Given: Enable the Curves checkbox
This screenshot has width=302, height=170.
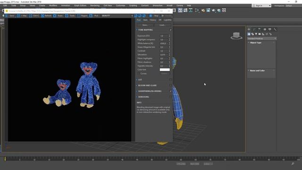Looking at the screenshot, I should pos(139,74).
